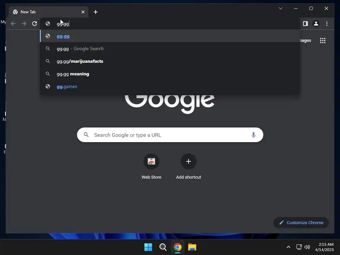Open network status tray icon
The width and height of the screenshot is (340, 255).
click(299, 247)
